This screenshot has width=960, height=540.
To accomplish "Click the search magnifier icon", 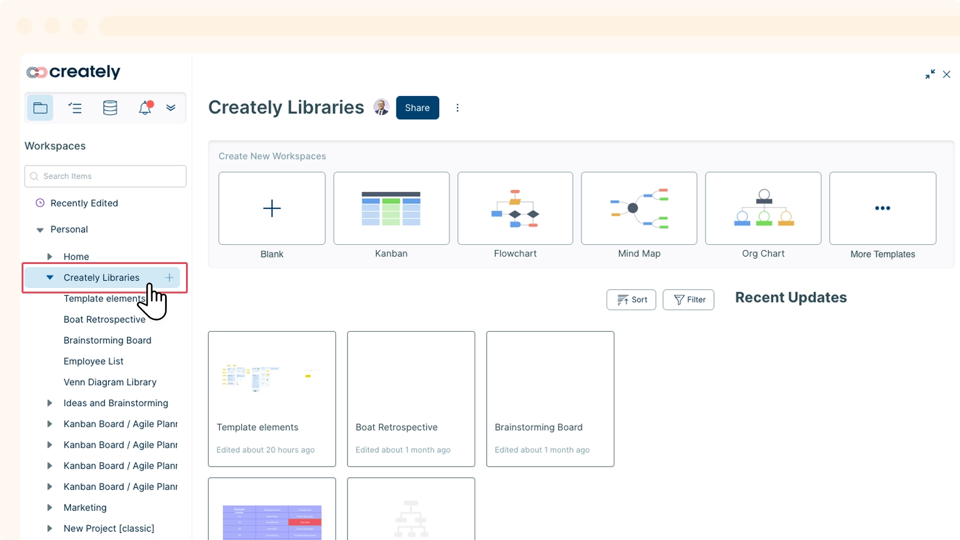I will [x=34, y=176].
